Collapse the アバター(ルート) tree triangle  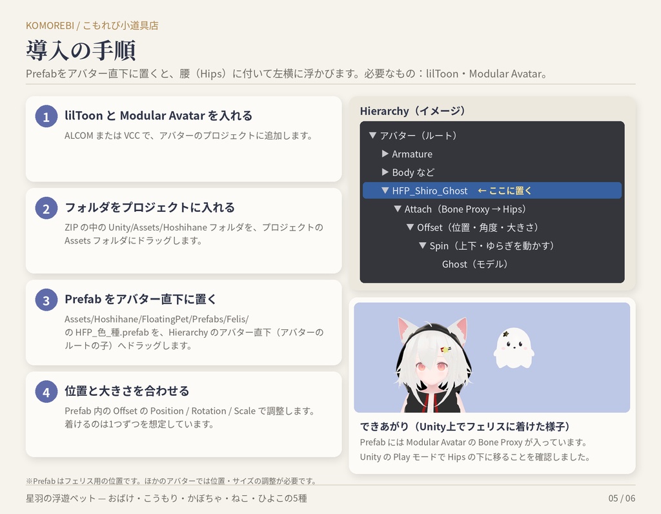click(372, 136)
